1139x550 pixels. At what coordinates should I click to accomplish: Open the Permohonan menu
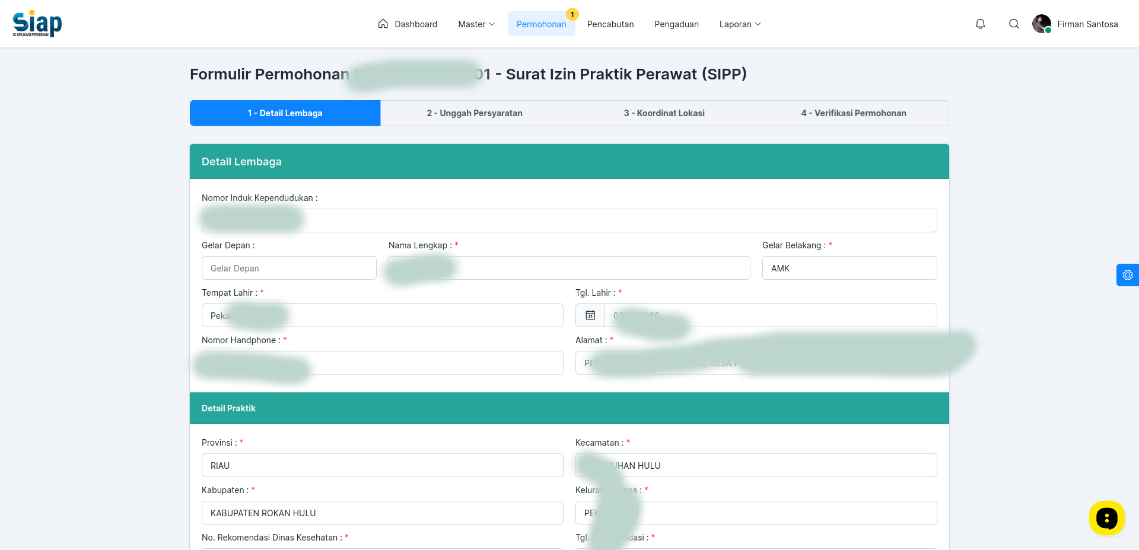tap(542, 24)
